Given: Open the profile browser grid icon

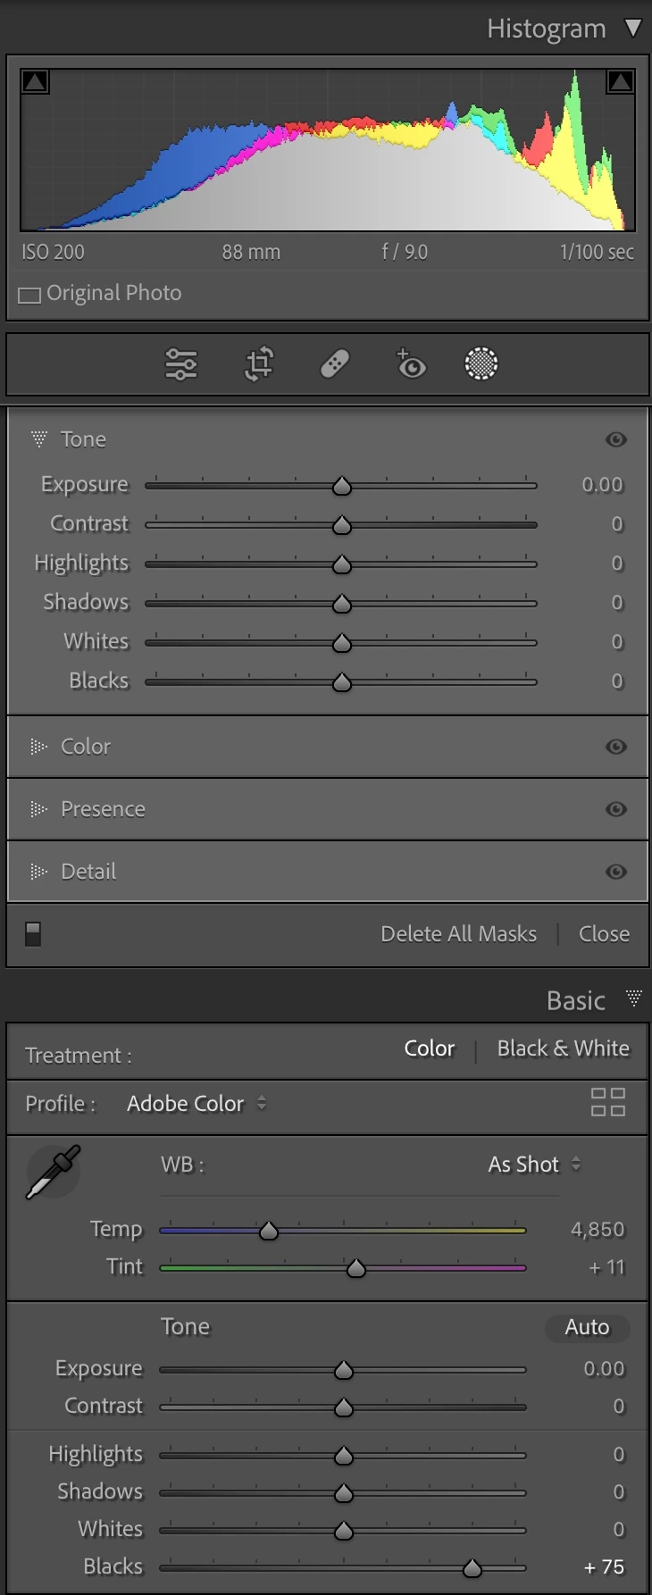Looking at the screenshot, I should [x=608, y=1102].
